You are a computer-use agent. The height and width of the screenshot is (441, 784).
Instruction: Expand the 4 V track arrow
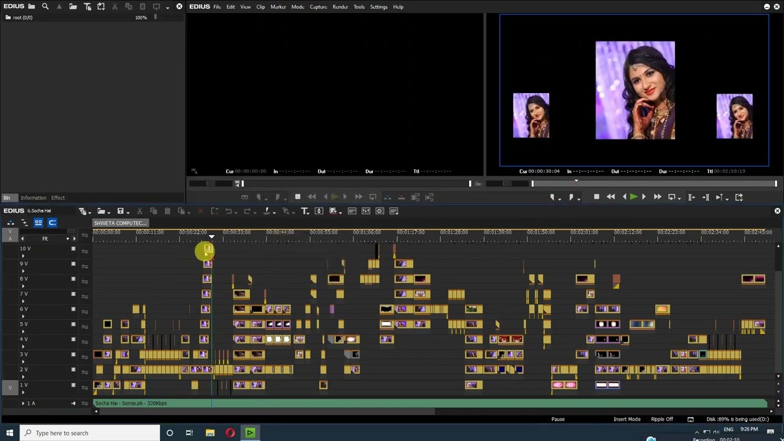pos(23,346)
